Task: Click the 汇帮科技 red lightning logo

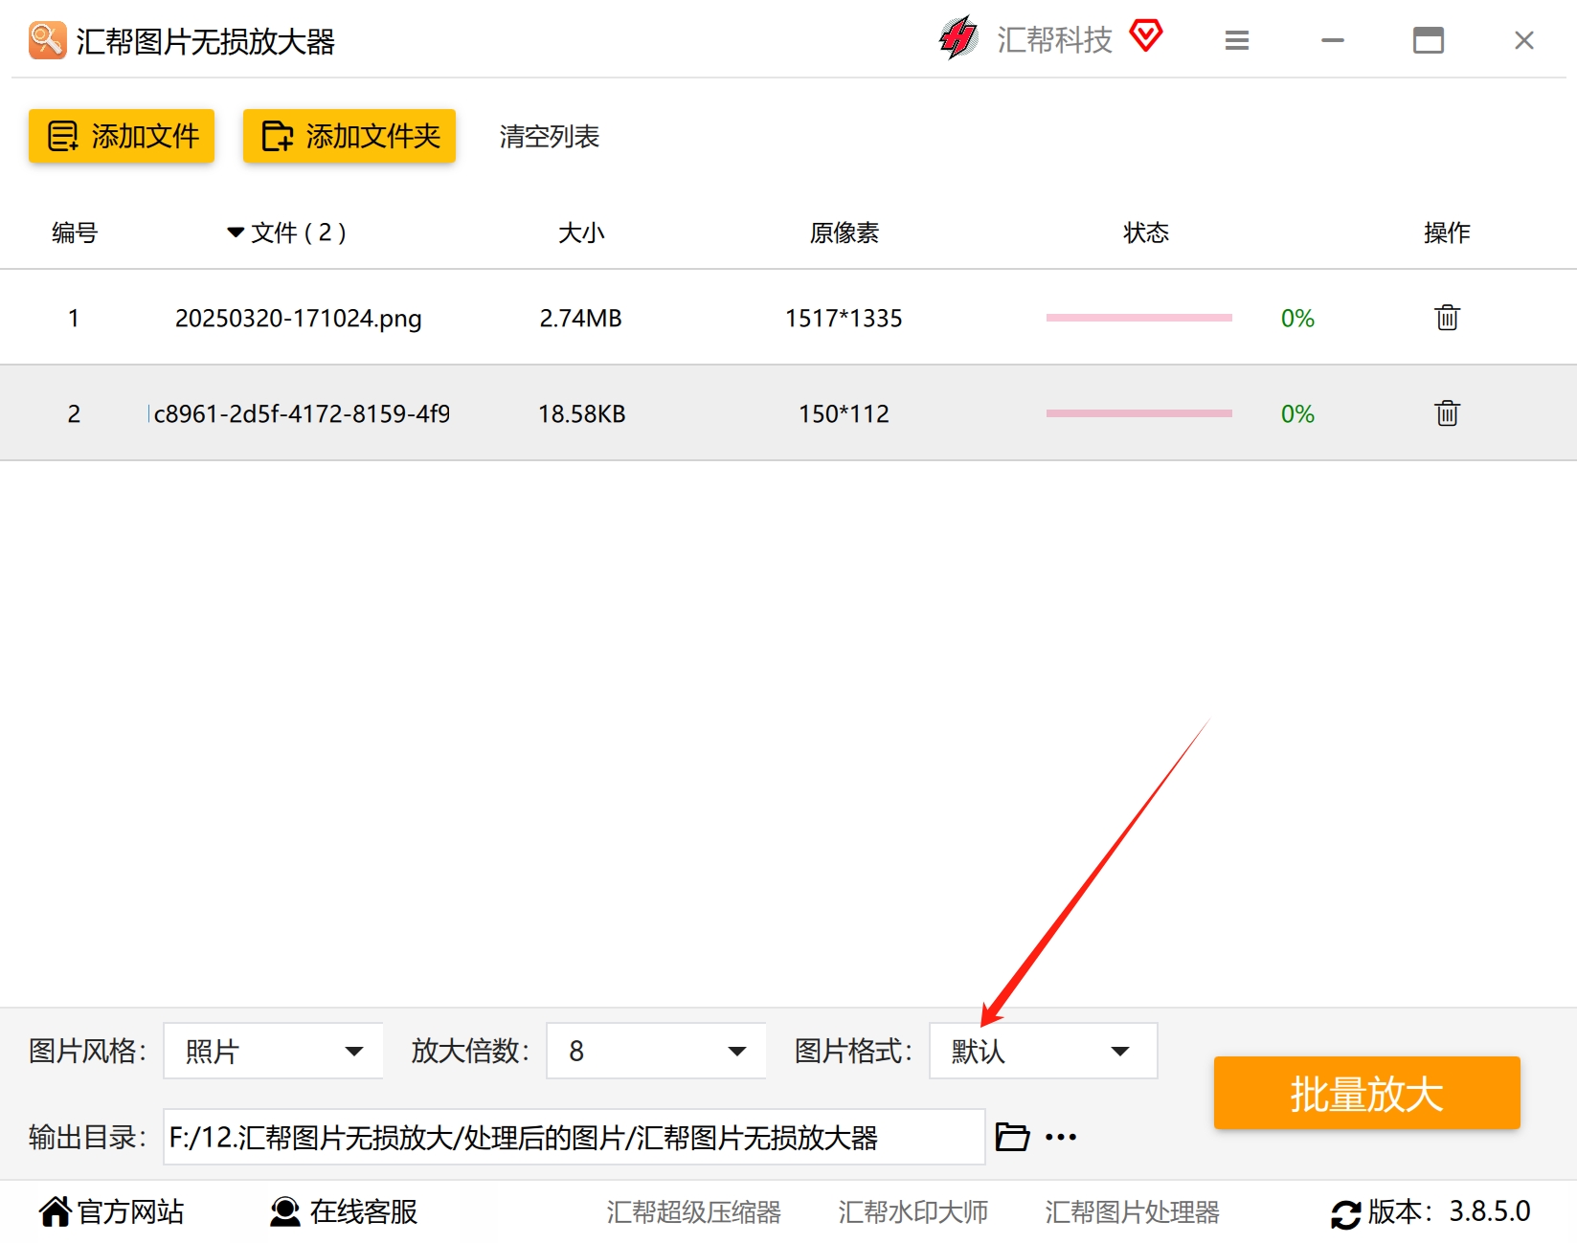Action: pos(957,38)
